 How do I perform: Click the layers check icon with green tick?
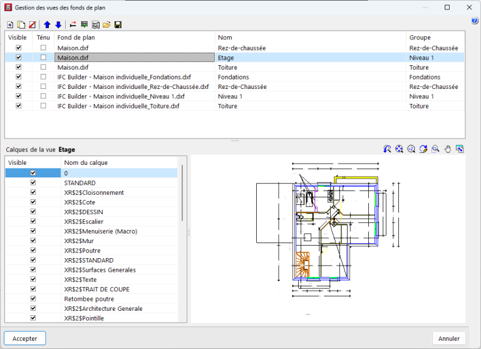(x=85, y=25)
